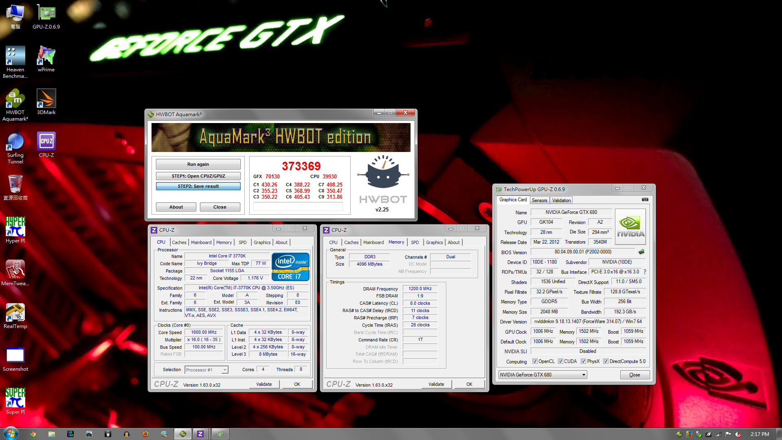Toggle the PhysX checkbox in GPU-Z
The image size is (782, 440).
[x=583, y=361]
